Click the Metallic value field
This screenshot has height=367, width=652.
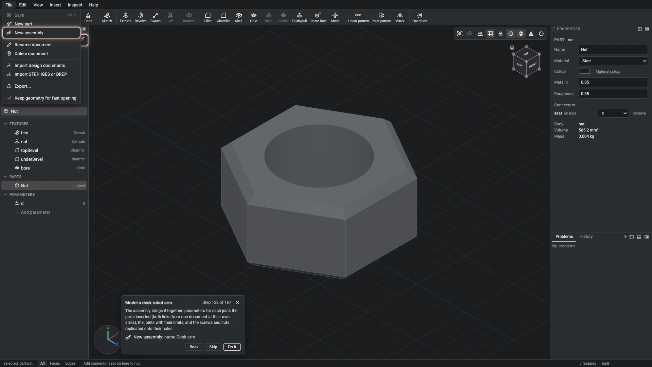click(x=613, y=82)
